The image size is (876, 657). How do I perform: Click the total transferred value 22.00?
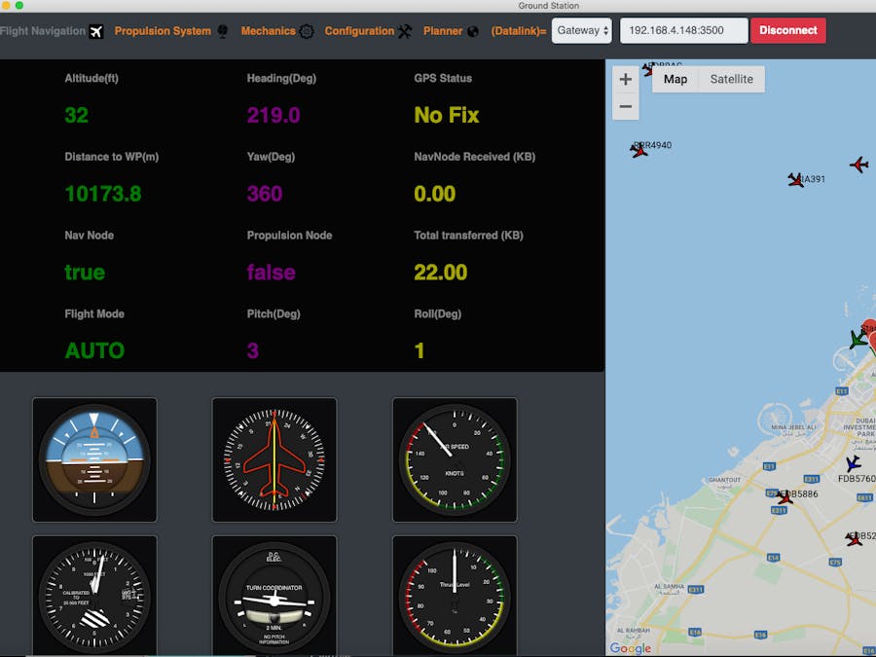click(x=440, y=273)
